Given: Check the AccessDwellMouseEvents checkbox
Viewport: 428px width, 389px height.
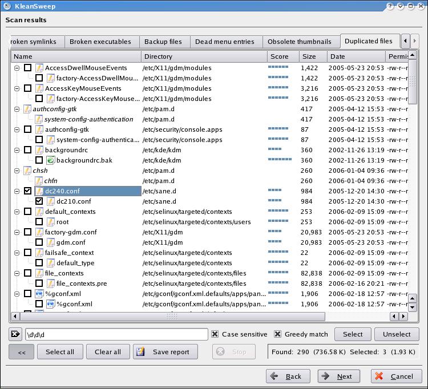Looking at the screenshot, I should [27, 68].
